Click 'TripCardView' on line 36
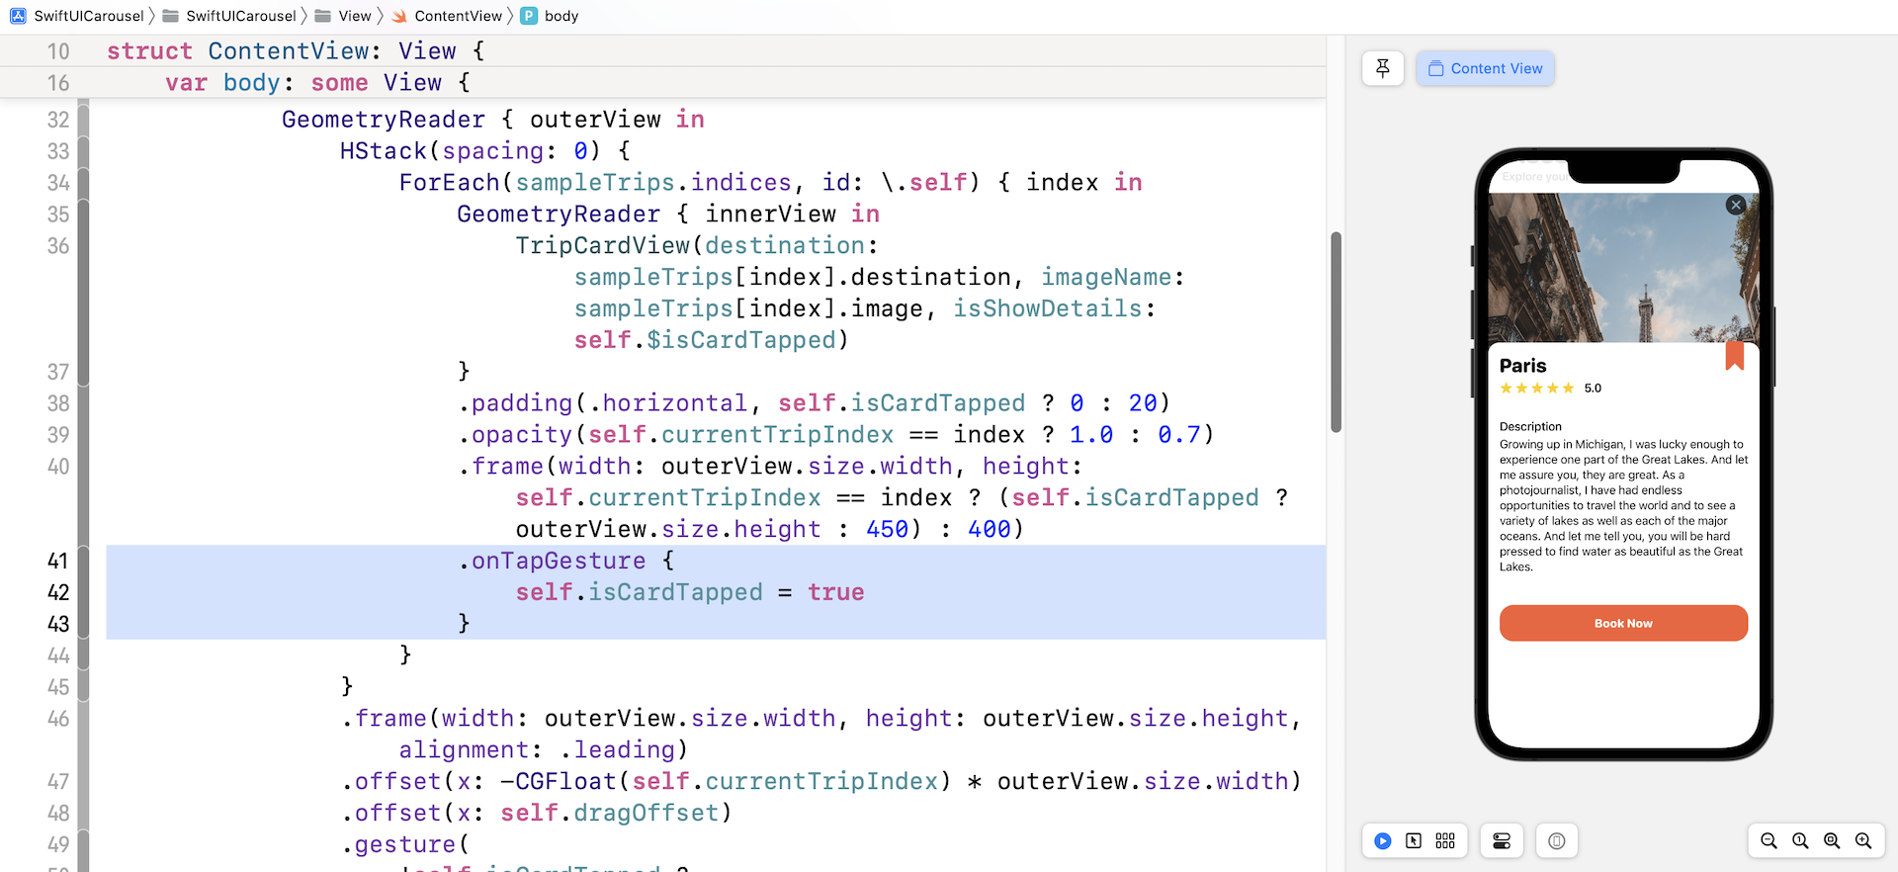Image resolution: width=1898 pixels, height=872 pixels. tap(602, 246)
